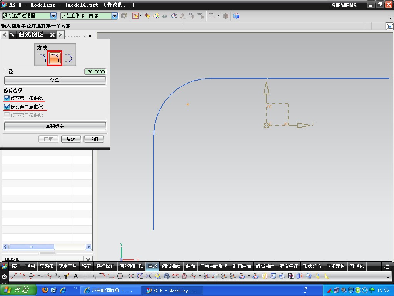Open the Text 'A' curve tool

click(x=76, y=276)
